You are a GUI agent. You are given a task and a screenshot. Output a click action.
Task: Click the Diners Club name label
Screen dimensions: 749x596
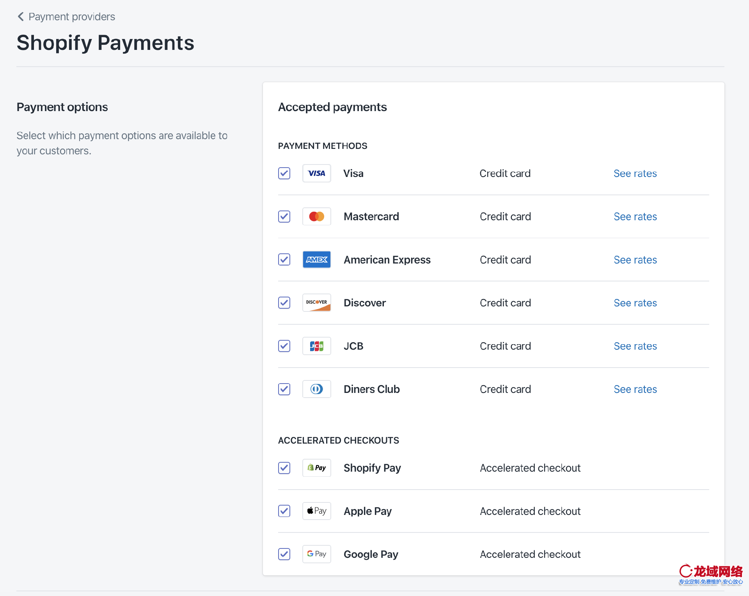372,389
